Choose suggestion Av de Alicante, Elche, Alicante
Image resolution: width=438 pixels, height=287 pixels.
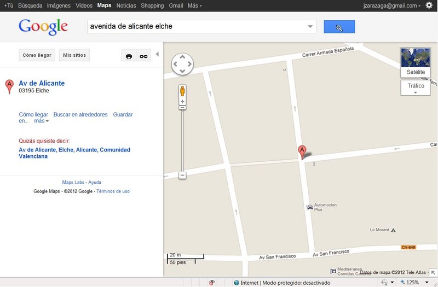coord(74,153)
